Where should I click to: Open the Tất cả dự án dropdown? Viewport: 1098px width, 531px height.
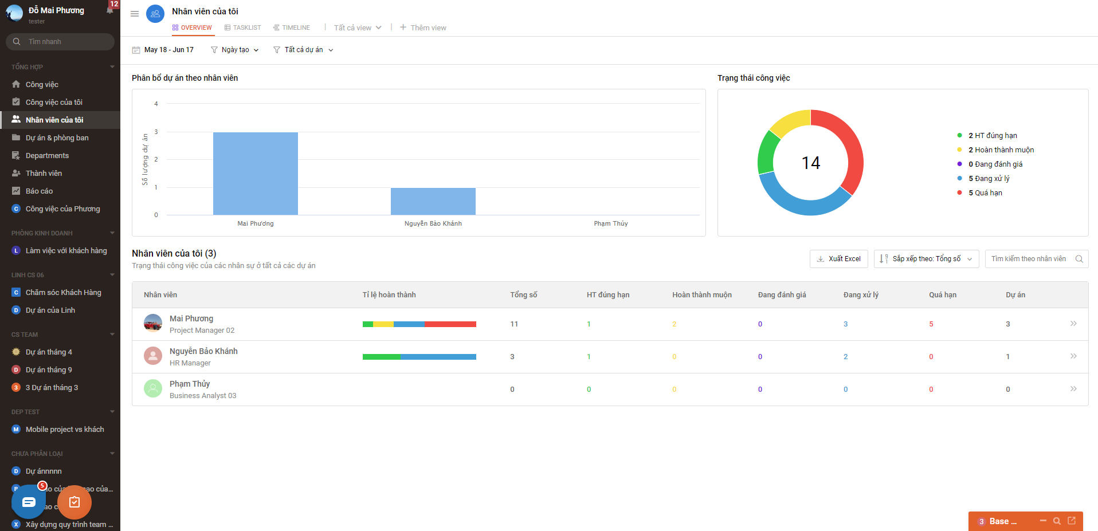[304, 50]
